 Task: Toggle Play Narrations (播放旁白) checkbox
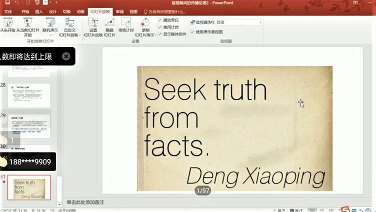[160, 21]
